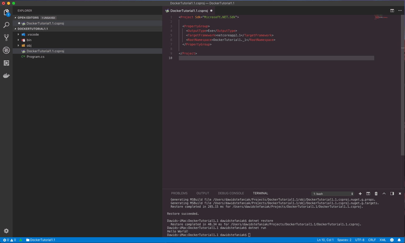Screen dimensions: 405x243
Task: Open the Manage gear icon
Action: (6, 231)
